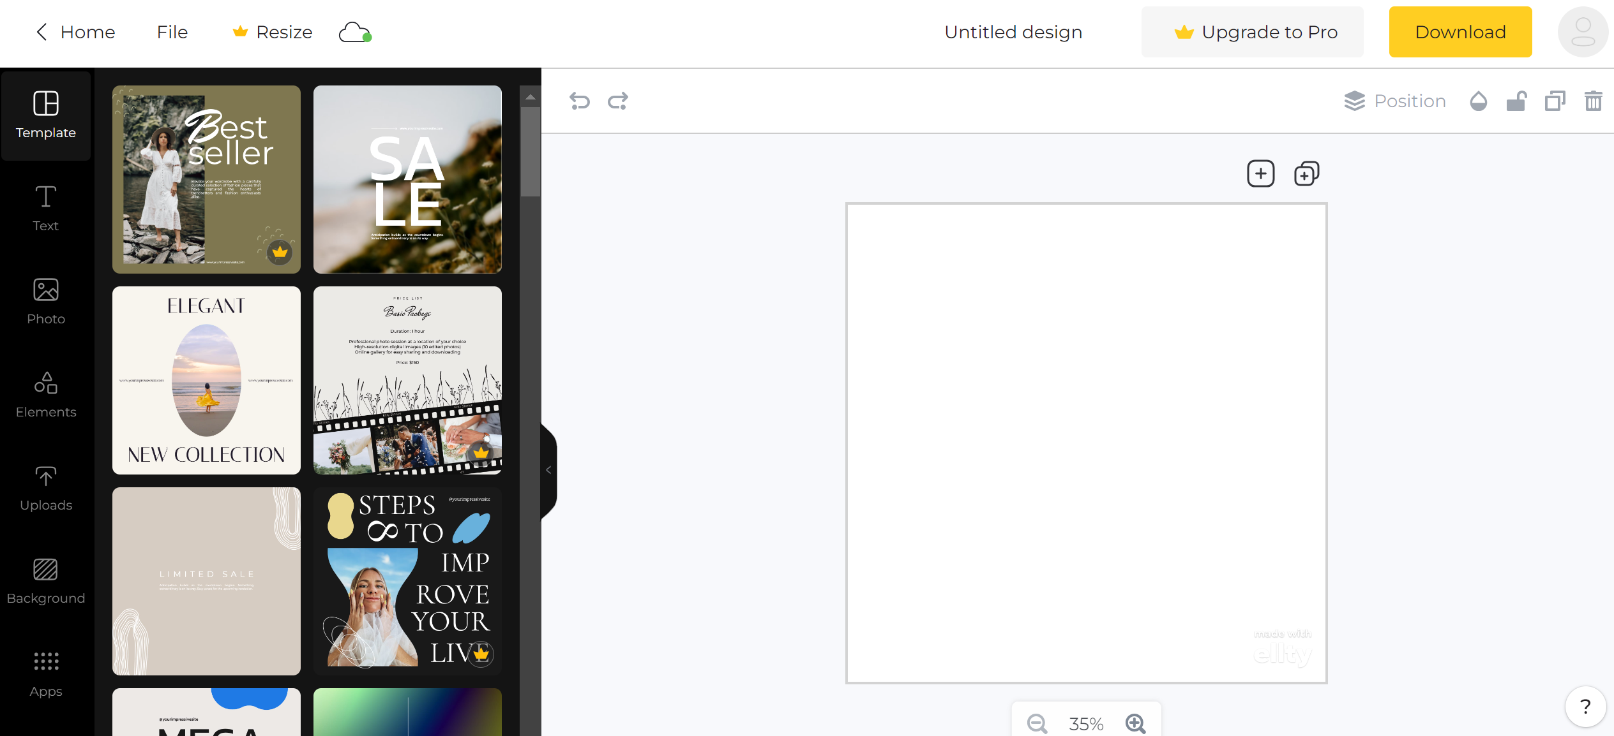Select the ELEGANT New Collection template
The image size is (1614, 736).
click(x=206, y=380)
